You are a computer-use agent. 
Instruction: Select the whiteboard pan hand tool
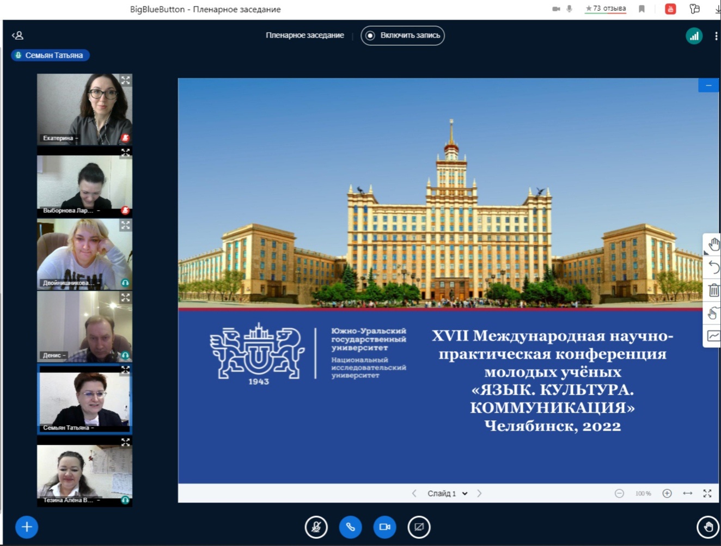(x=713, y=244)
